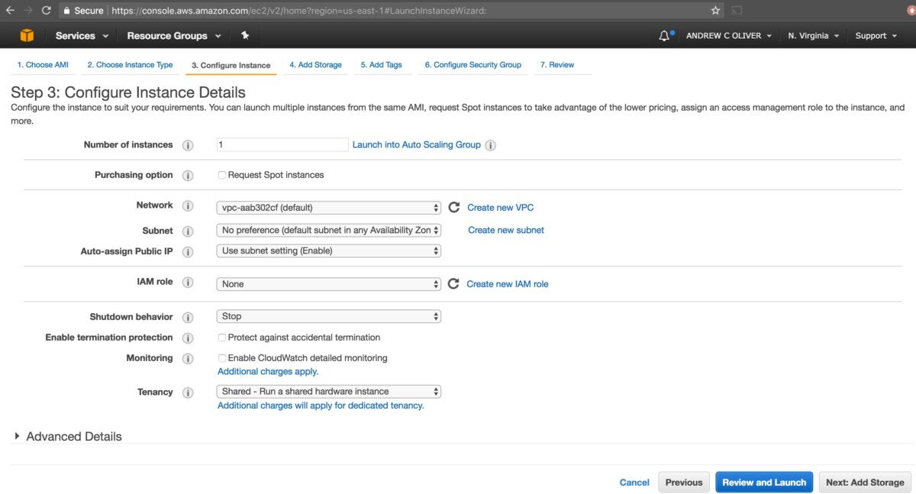Open the cast icon next to bookmark star
Image resolution: width=916 pixels, height=494 pixels.
[x=737, y=11]
